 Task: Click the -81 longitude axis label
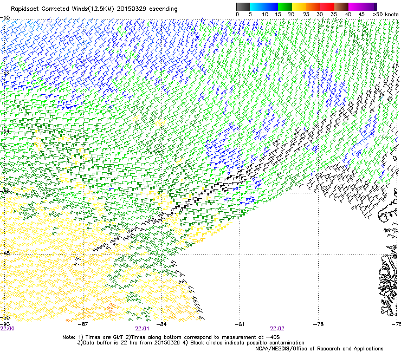coord(240,324)
